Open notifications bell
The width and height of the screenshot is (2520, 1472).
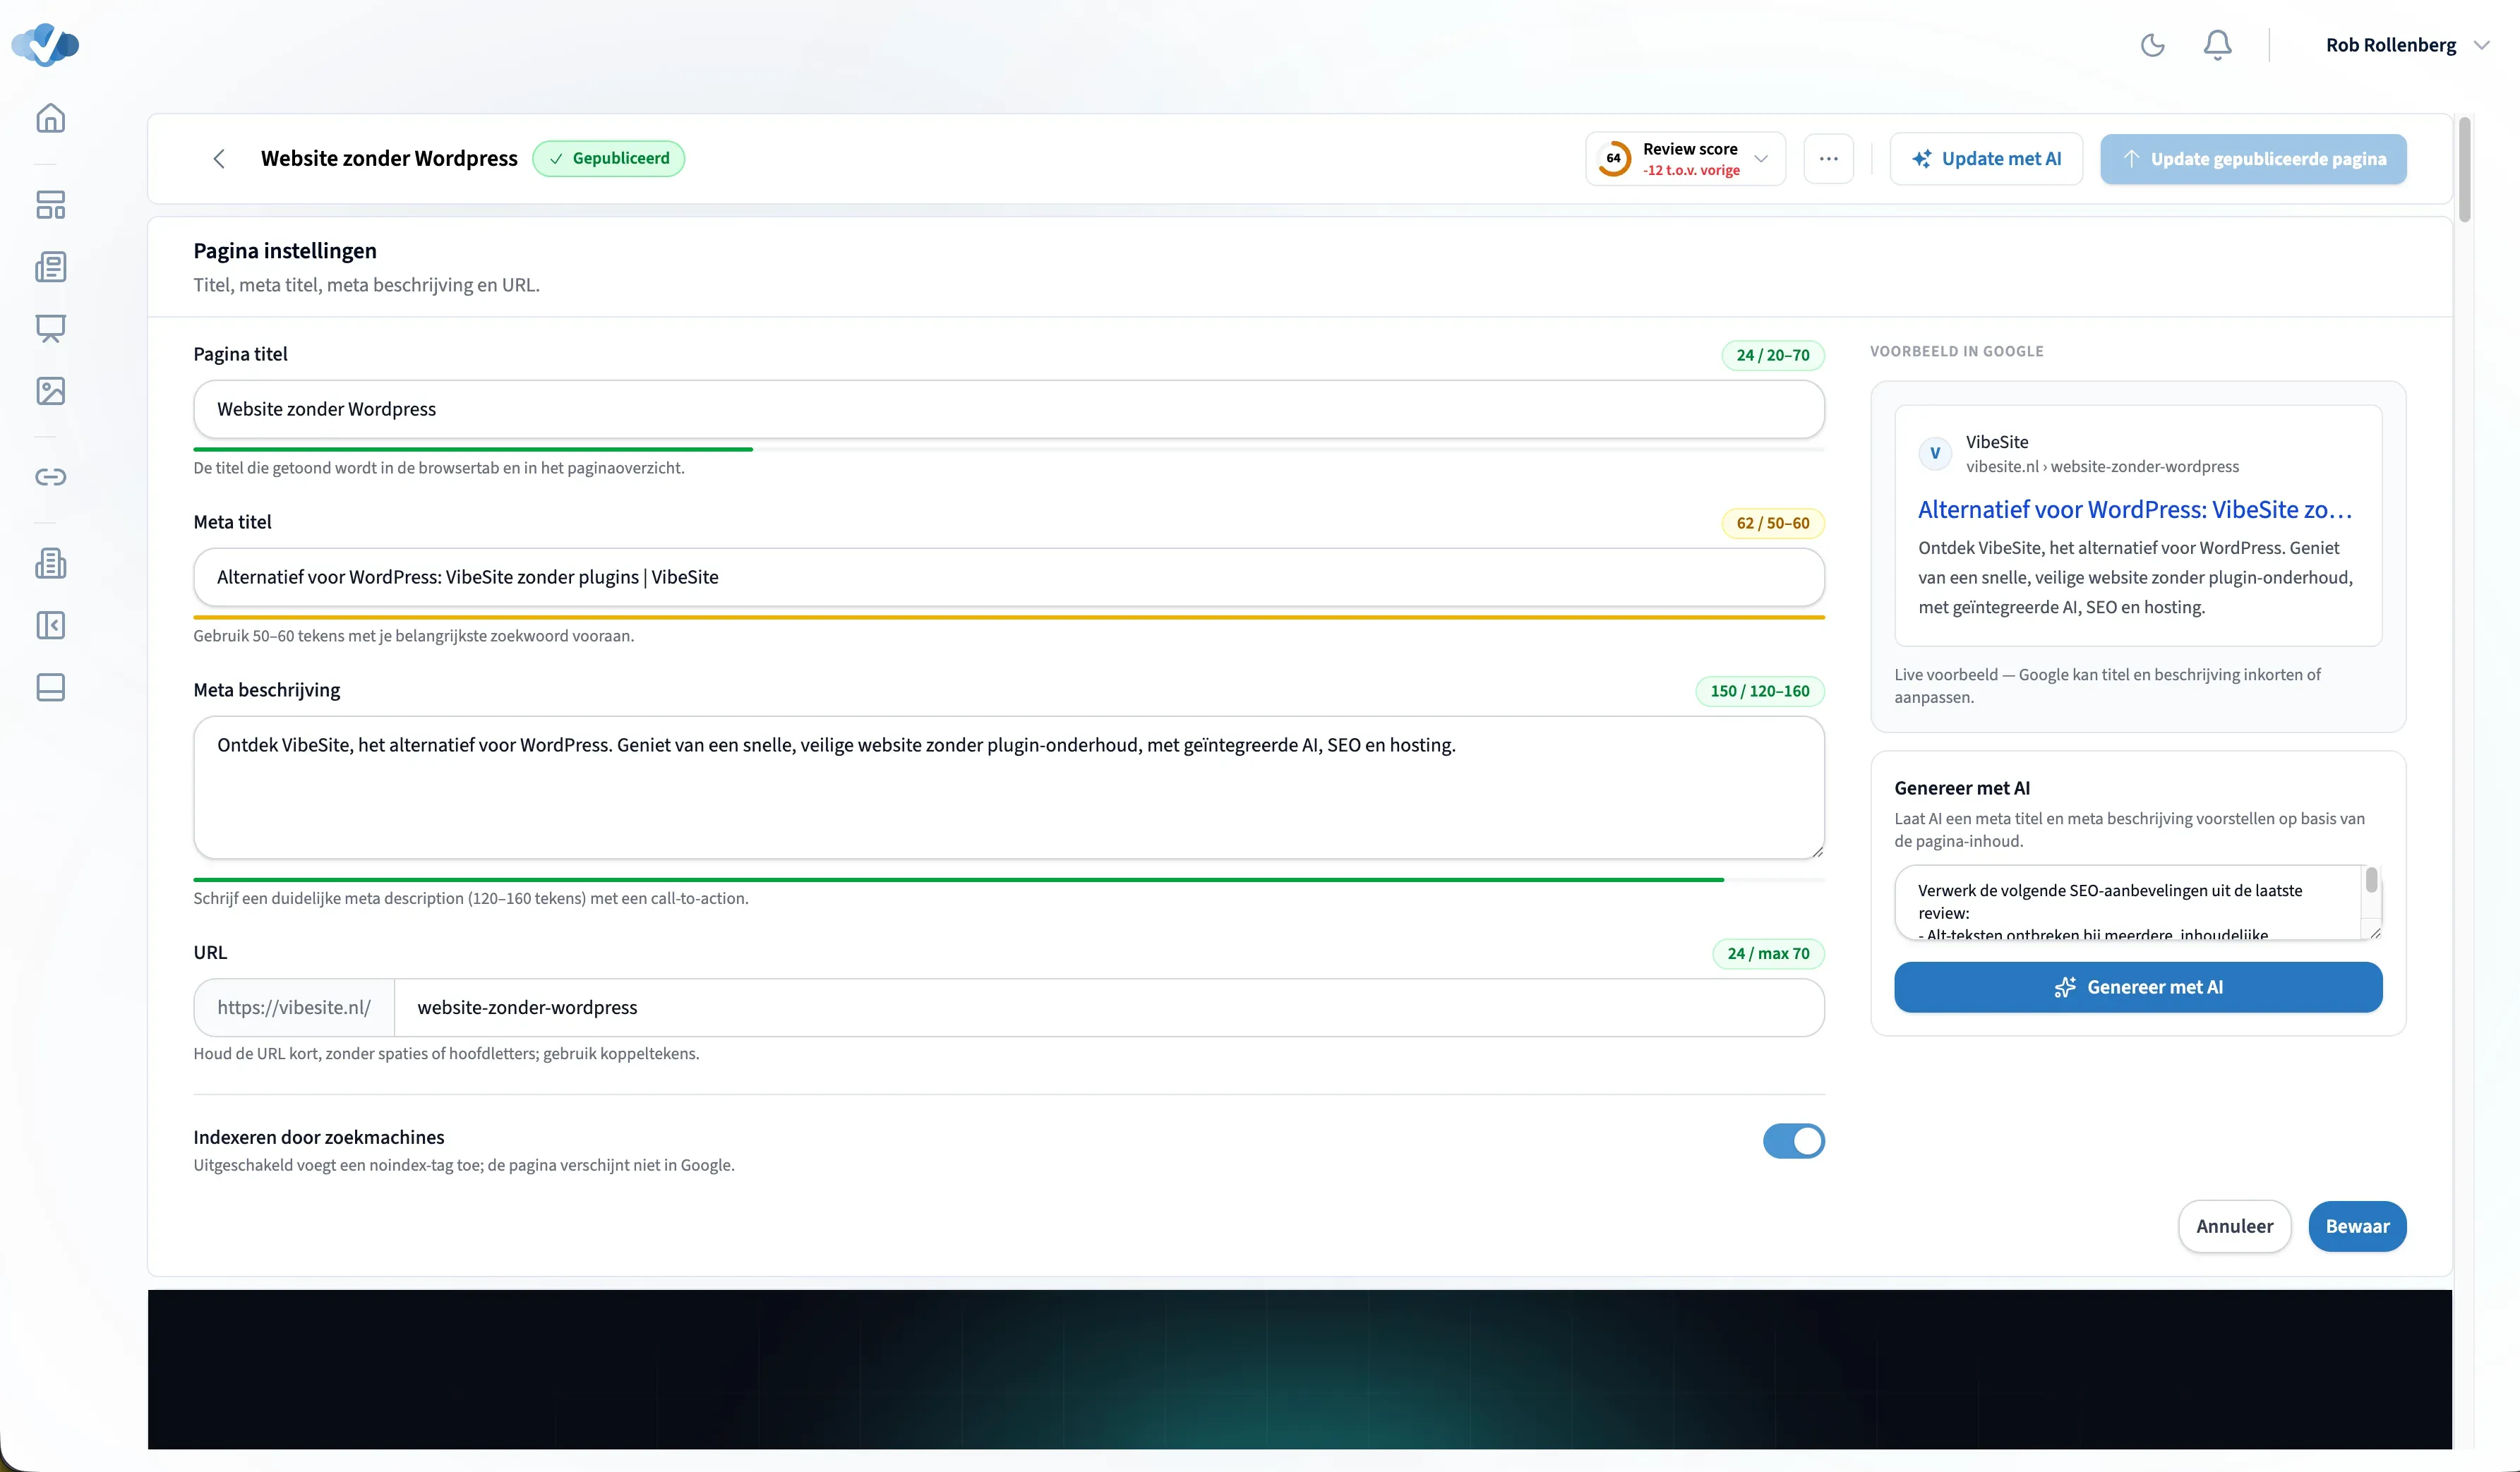pyautogui.click(x=2217, y=45)
